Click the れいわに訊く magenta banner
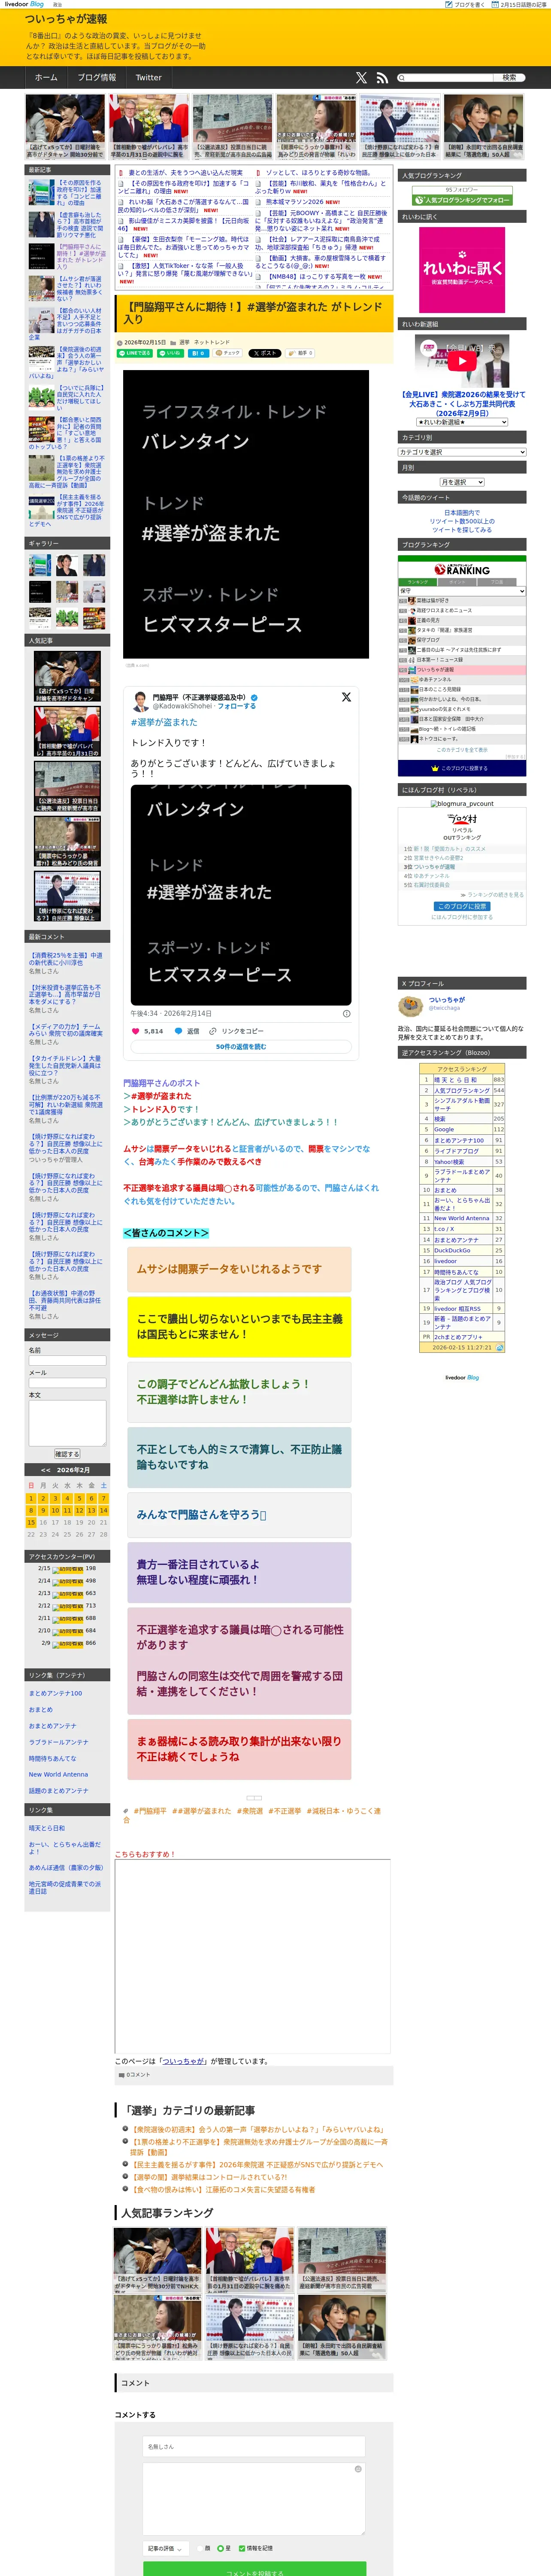Viewport: 551px width, 2576px height. tap(462, 269)
